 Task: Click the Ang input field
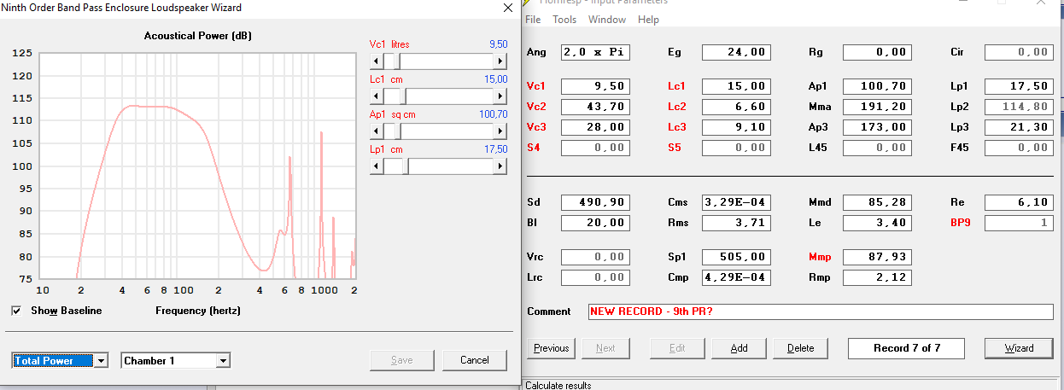(595, 52)
